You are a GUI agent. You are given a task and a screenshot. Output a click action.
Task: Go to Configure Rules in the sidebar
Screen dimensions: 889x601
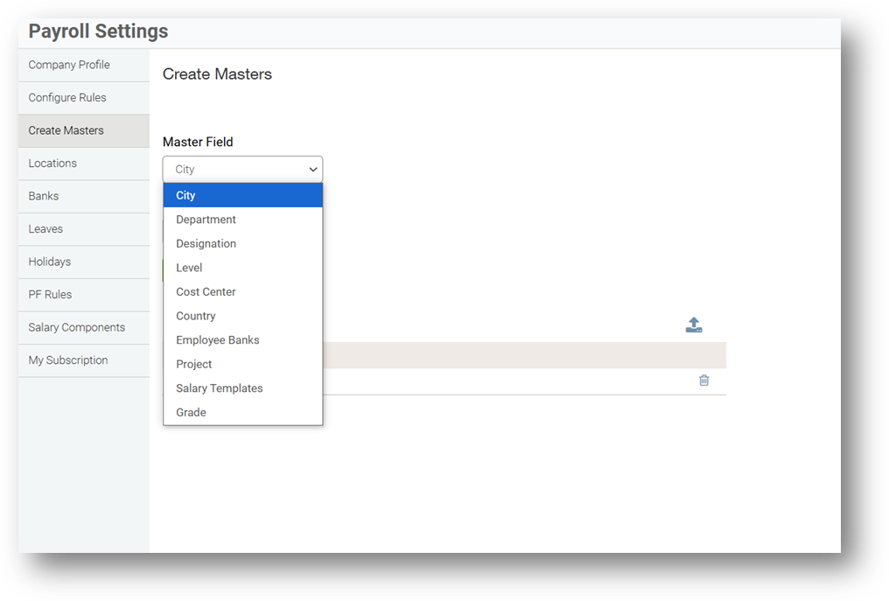point(84,98)
